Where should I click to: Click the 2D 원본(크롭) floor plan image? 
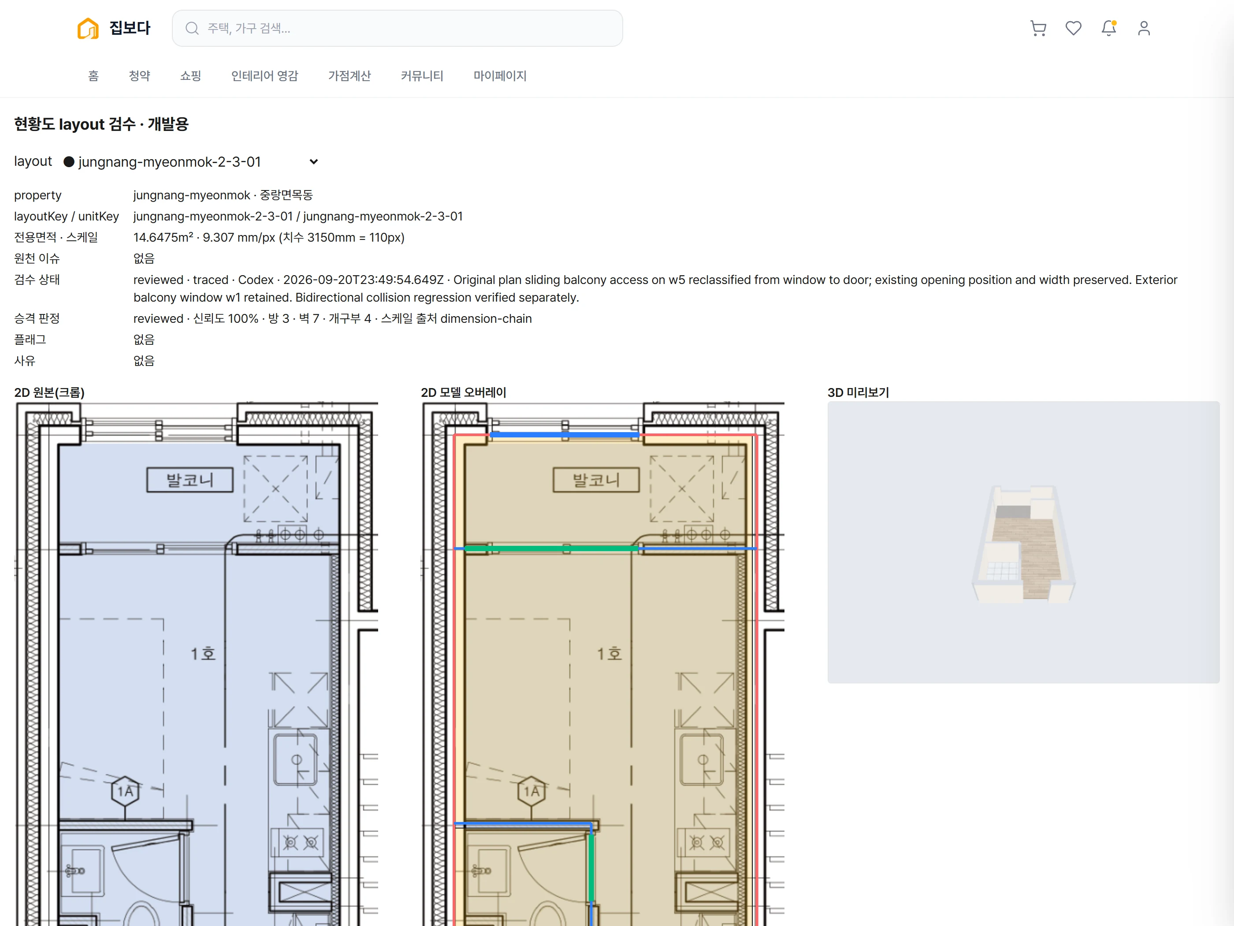(197, 663)
